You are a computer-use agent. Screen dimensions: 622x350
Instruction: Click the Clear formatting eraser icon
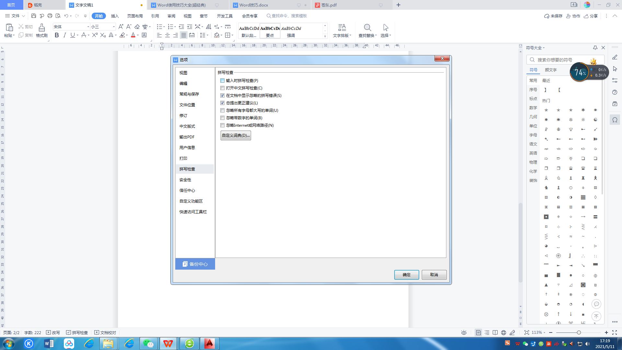(x=137, y=27)
